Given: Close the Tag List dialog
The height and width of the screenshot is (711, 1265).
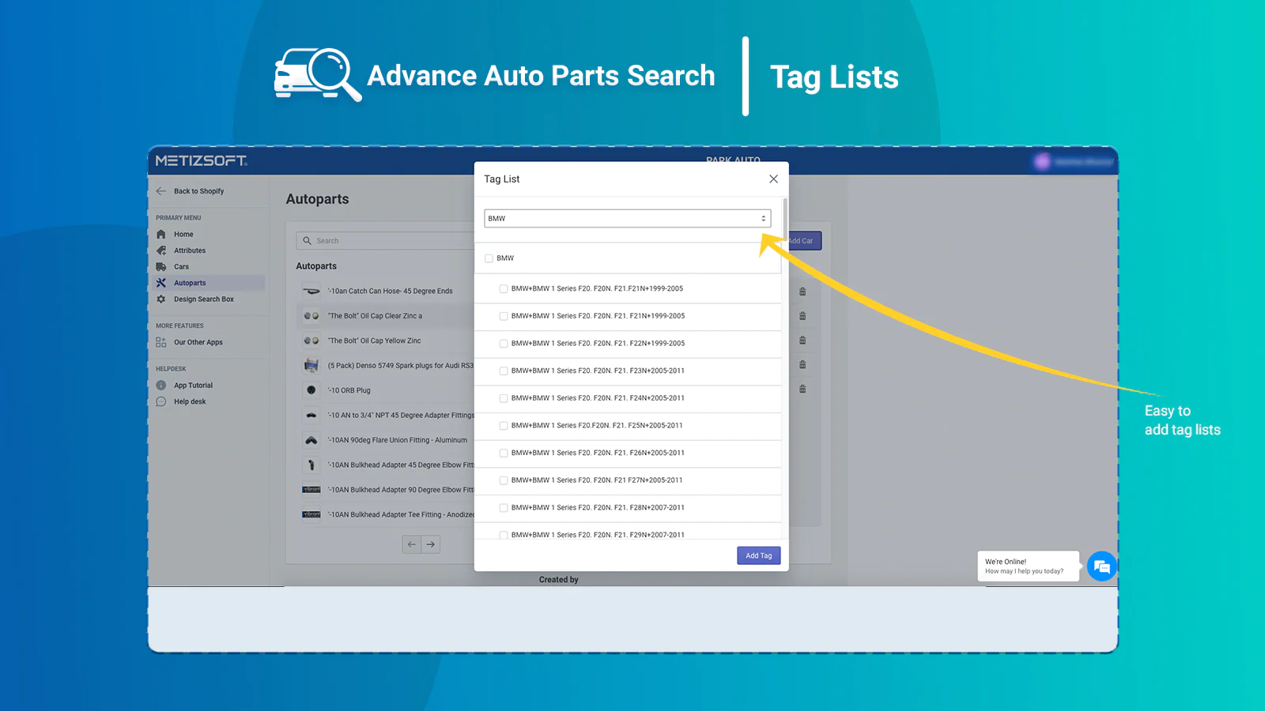Looking at the screenshot, I should (773, 179).
